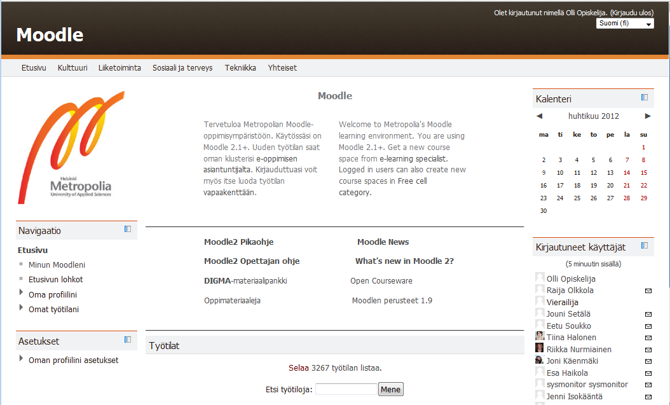Dock the Navigaatio block icon
670x405 pixels.
tap(127, 229)
